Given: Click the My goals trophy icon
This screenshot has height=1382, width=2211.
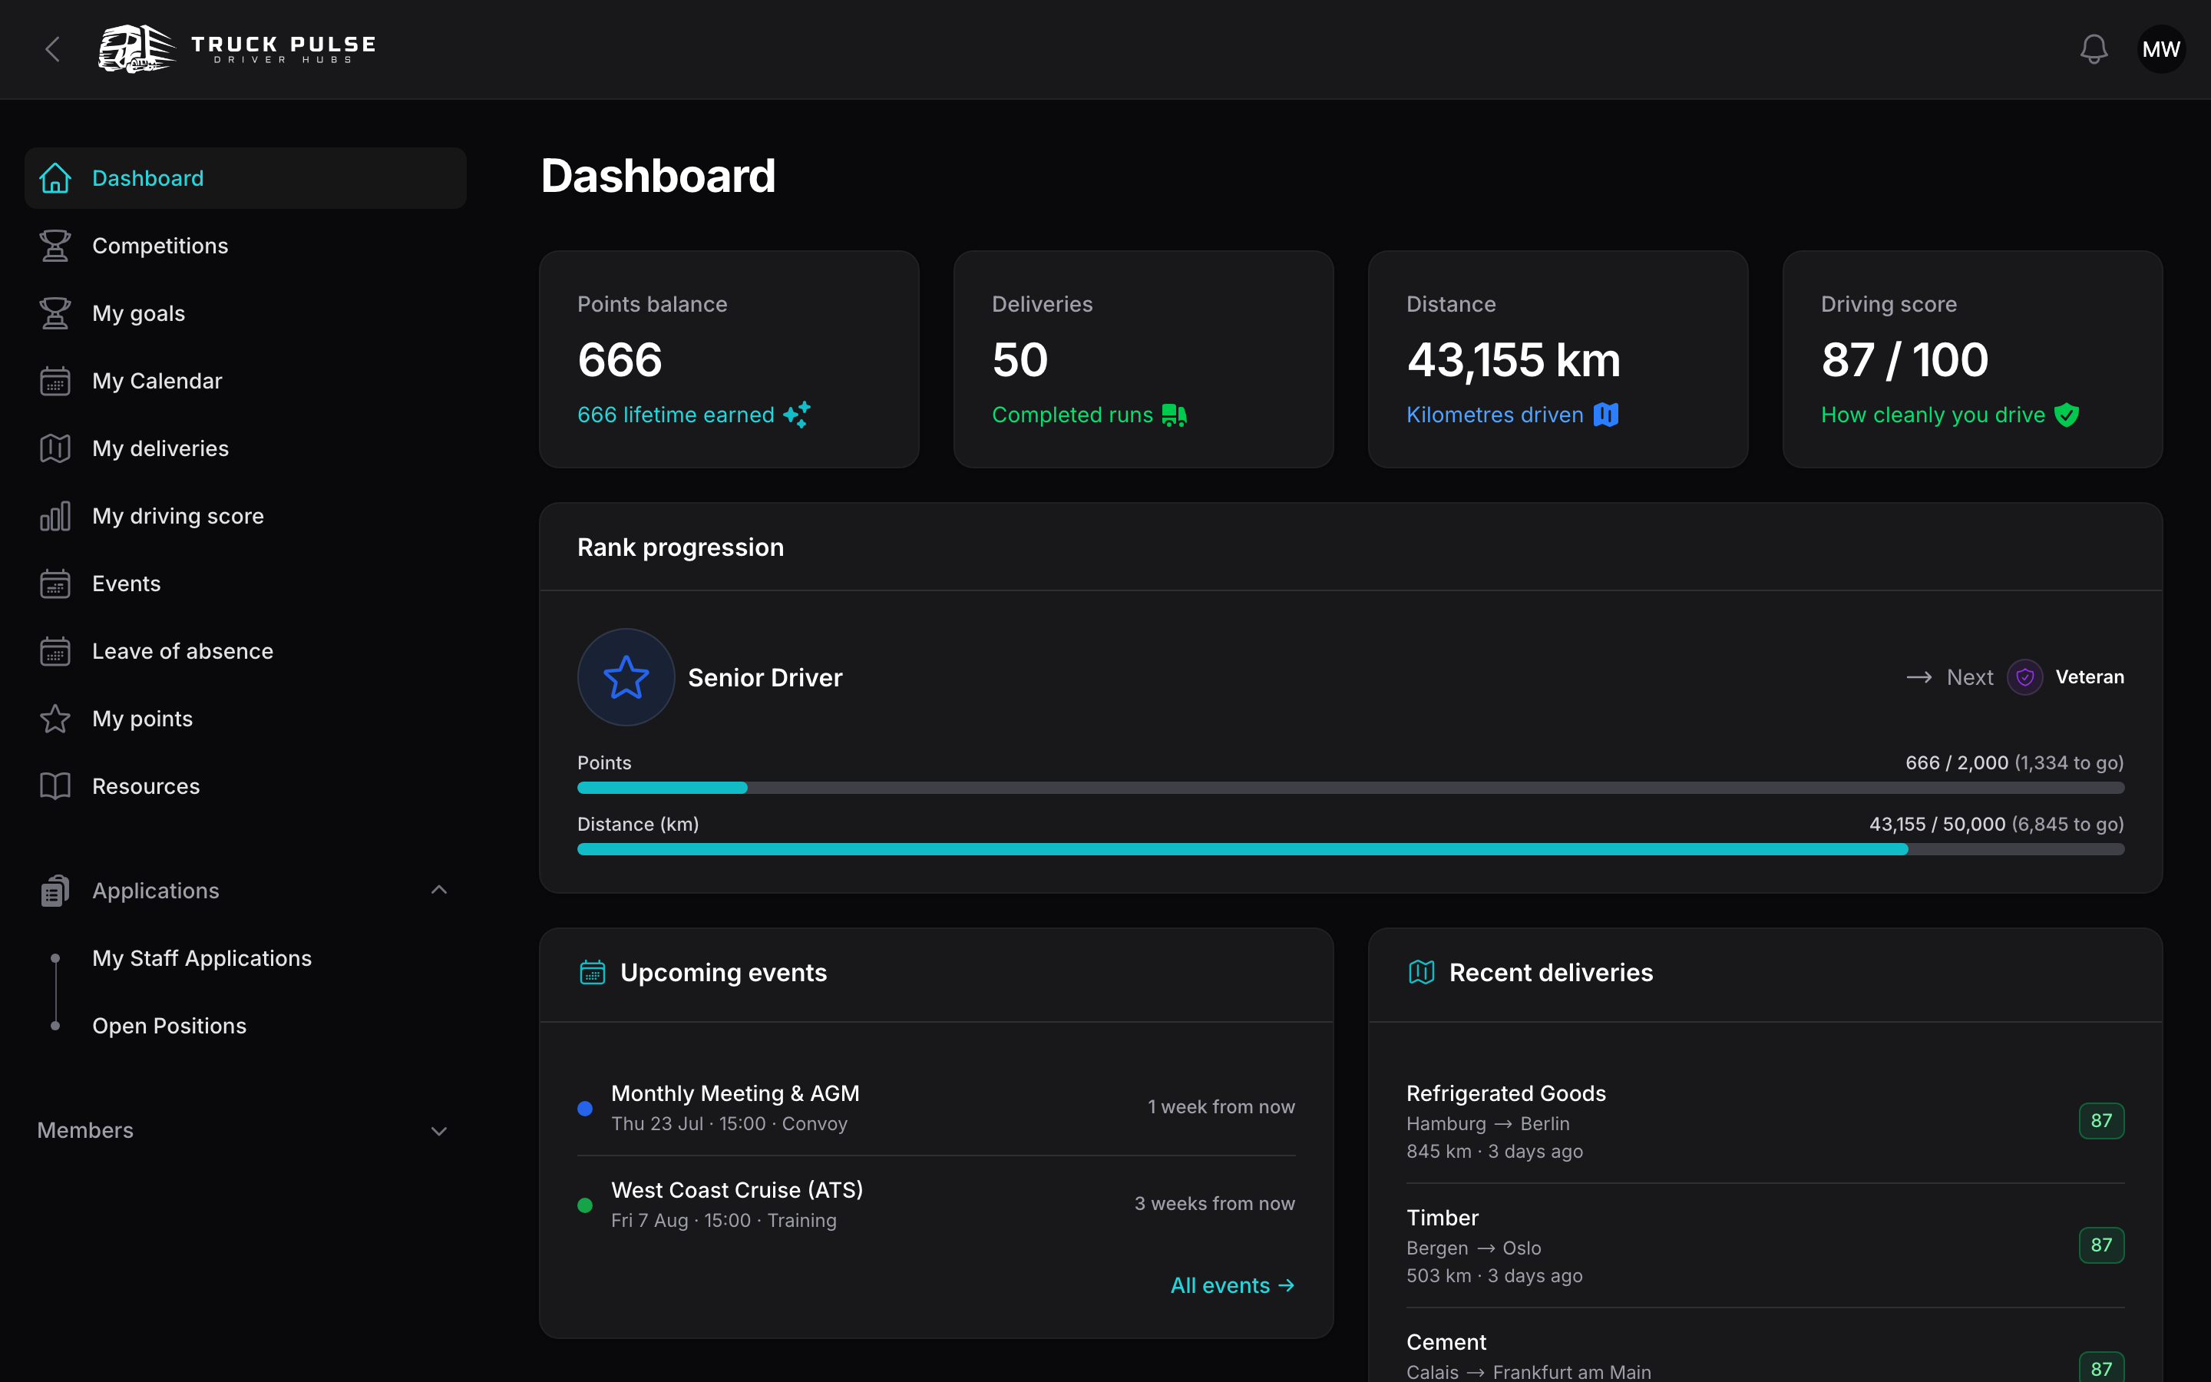Looking at the screenshot, I should pos(56,313).
